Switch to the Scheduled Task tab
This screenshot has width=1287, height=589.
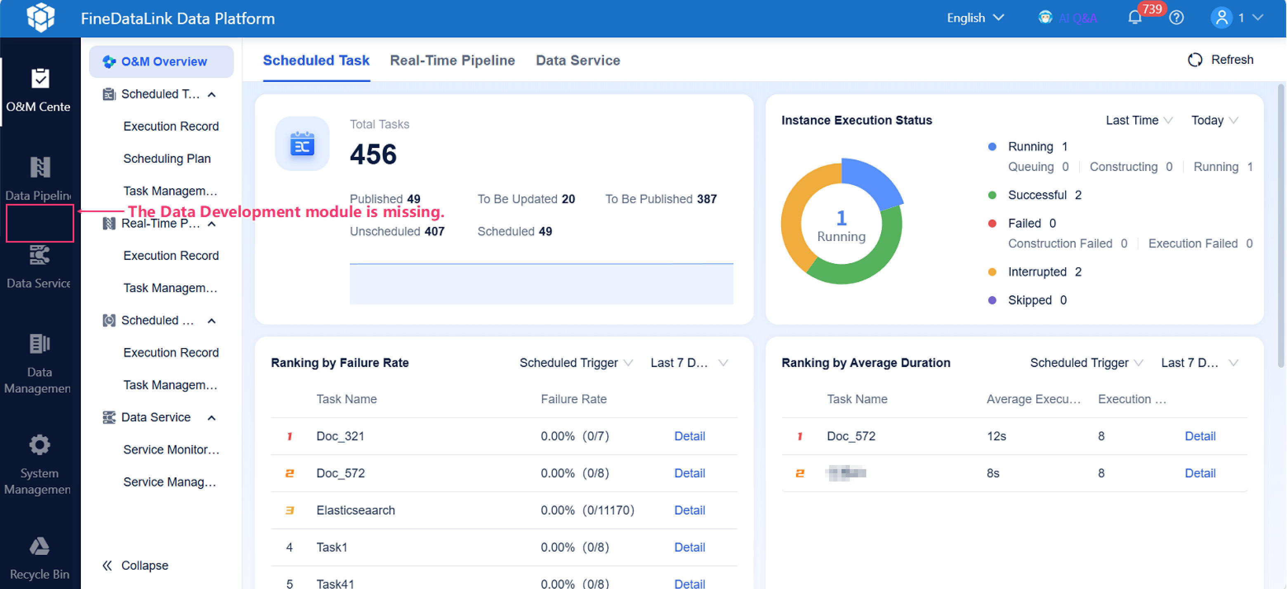(316, 61)
